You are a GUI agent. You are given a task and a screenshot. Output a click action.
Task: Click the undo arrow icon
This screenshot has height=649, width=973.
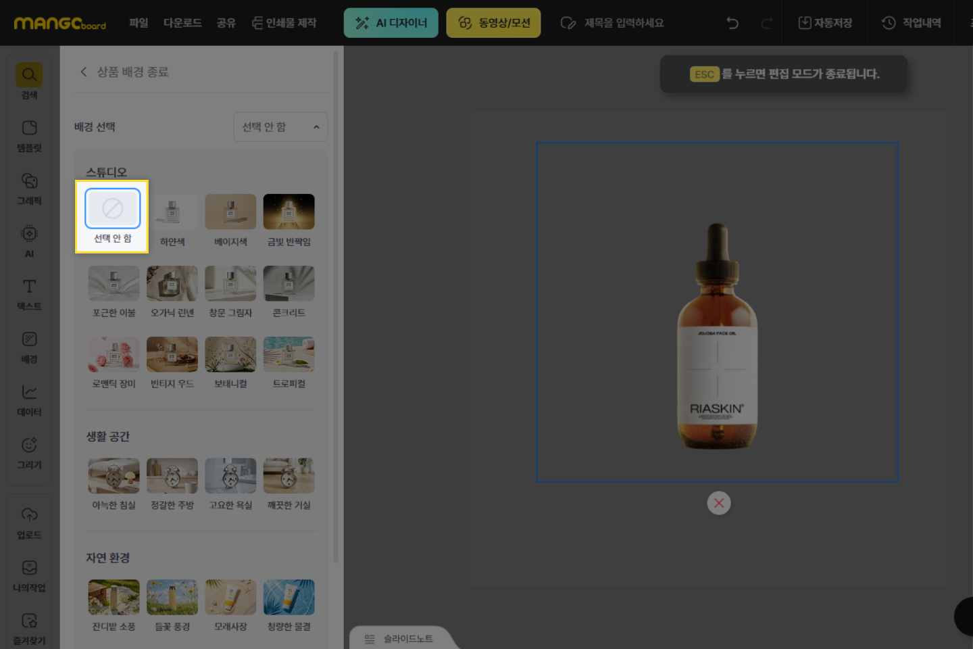[x=732, y=23]
